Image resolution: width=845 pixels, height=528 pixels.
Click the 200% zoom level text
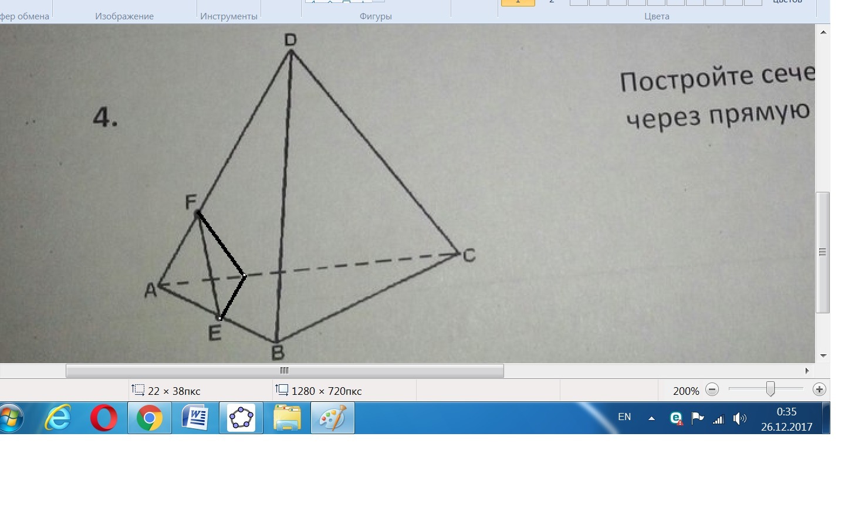point(686,391)
